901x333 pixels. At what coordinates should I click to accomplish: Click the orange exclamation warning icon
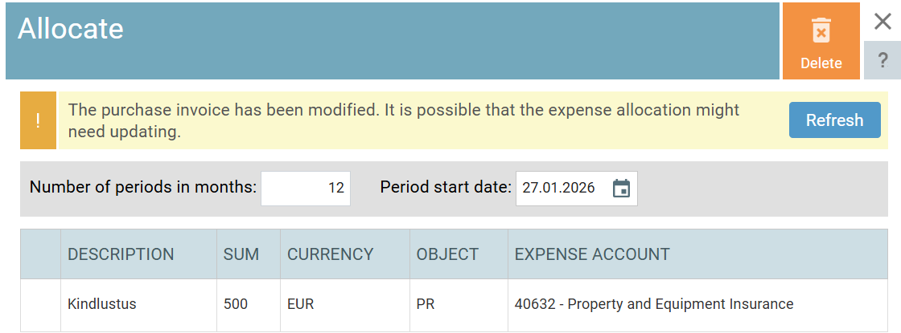click(38, 120)
